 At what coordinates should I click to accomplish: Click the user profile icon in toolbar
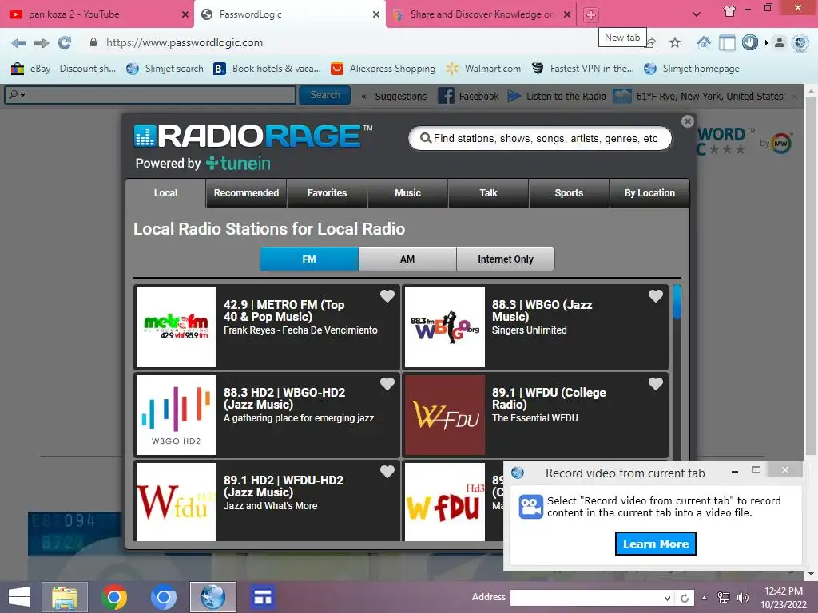pyautogui.click(x=780, y=43)
